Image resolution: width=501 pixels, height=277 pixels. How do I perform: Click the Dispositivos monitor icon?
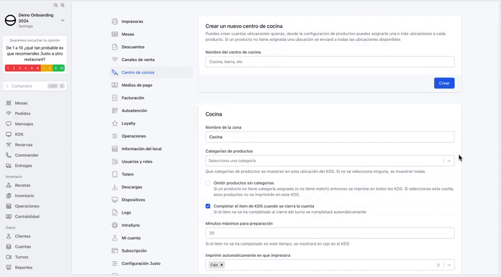point(114,199)
